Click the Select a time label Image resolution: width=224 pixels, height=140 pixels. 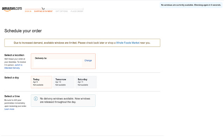click(x=12, y=96)
